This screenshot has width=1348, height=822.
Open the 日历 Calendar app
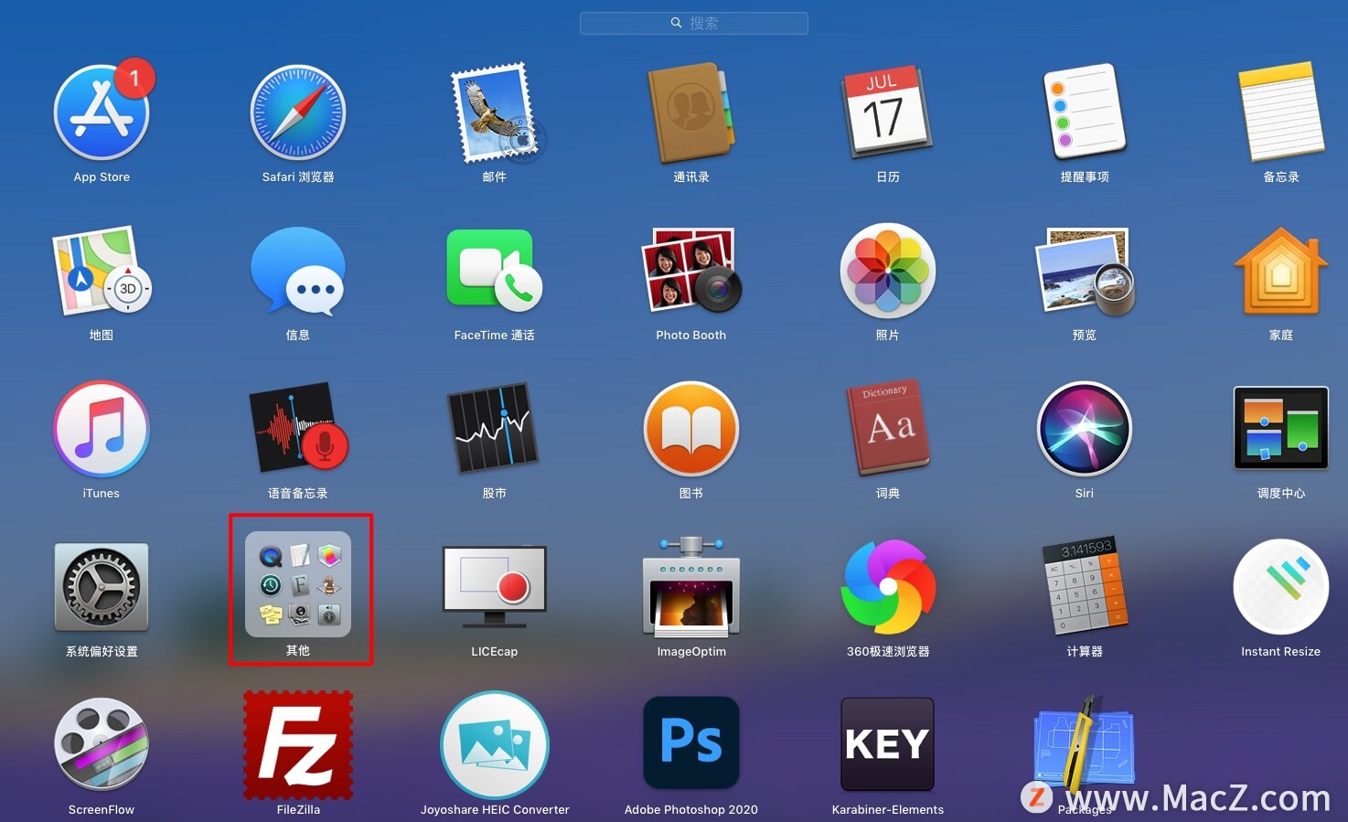[x=887, y=112]
